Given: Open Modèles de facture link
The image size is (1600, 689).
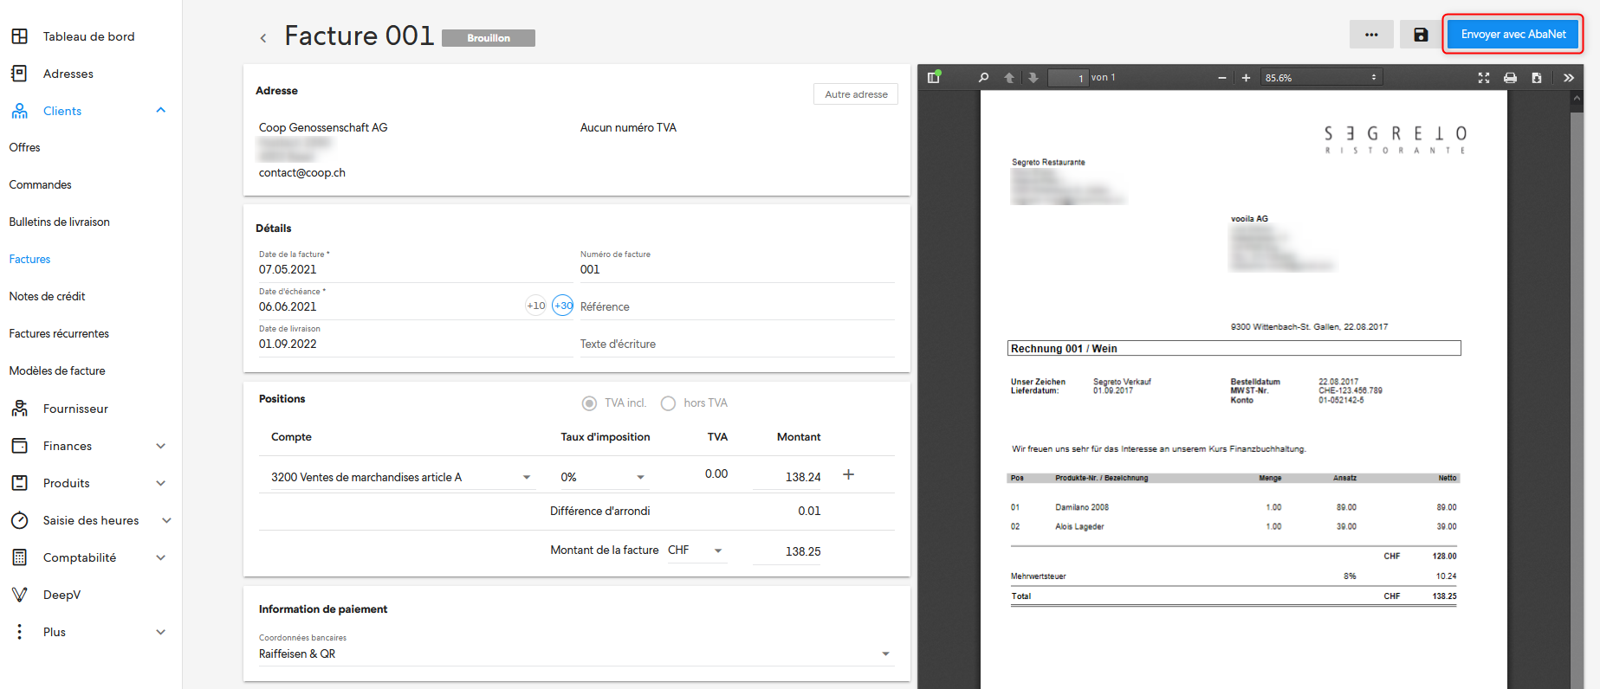Looking at the screenshot, I should (x=57, y=370).
